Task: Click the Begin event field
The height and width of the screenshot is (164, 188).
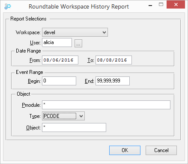Action: (59, 81)
